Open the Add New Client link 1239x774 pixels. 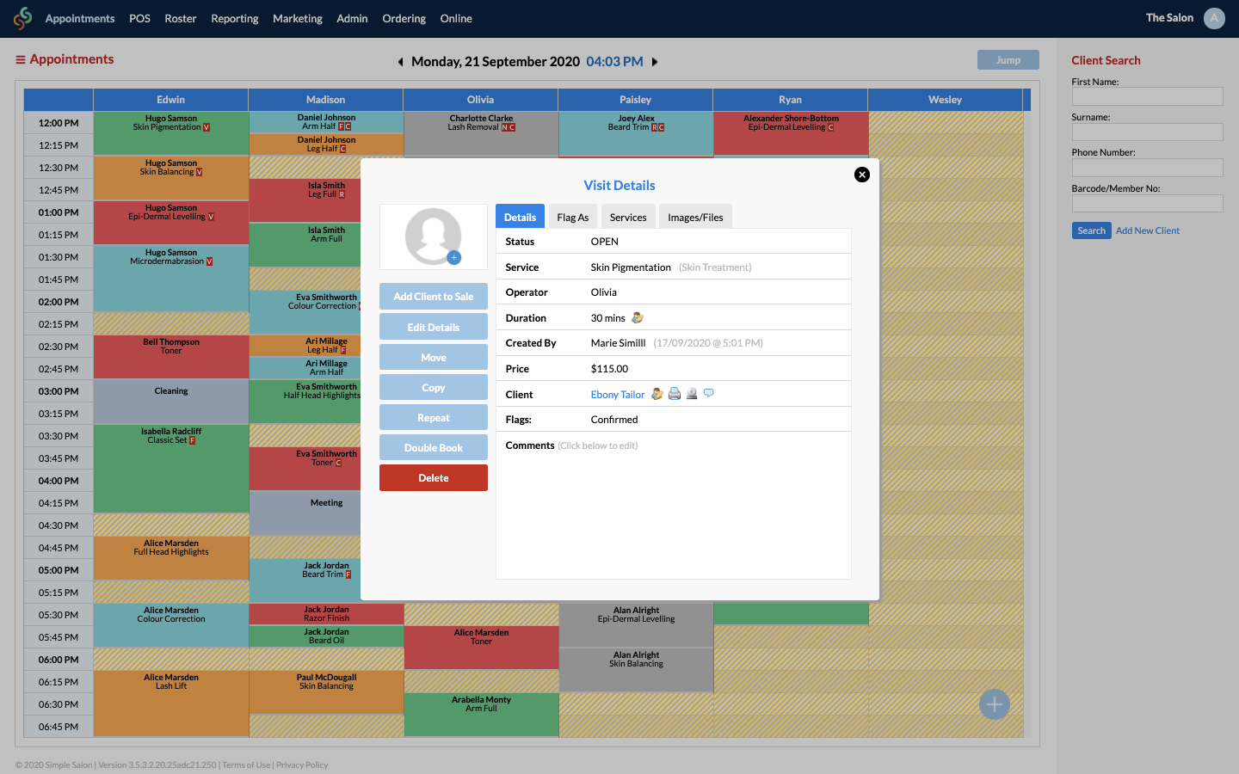click(1148, 230)
